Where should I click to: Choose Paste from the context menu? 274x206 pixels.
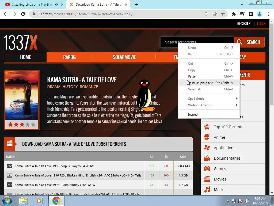tap(209, 76)
